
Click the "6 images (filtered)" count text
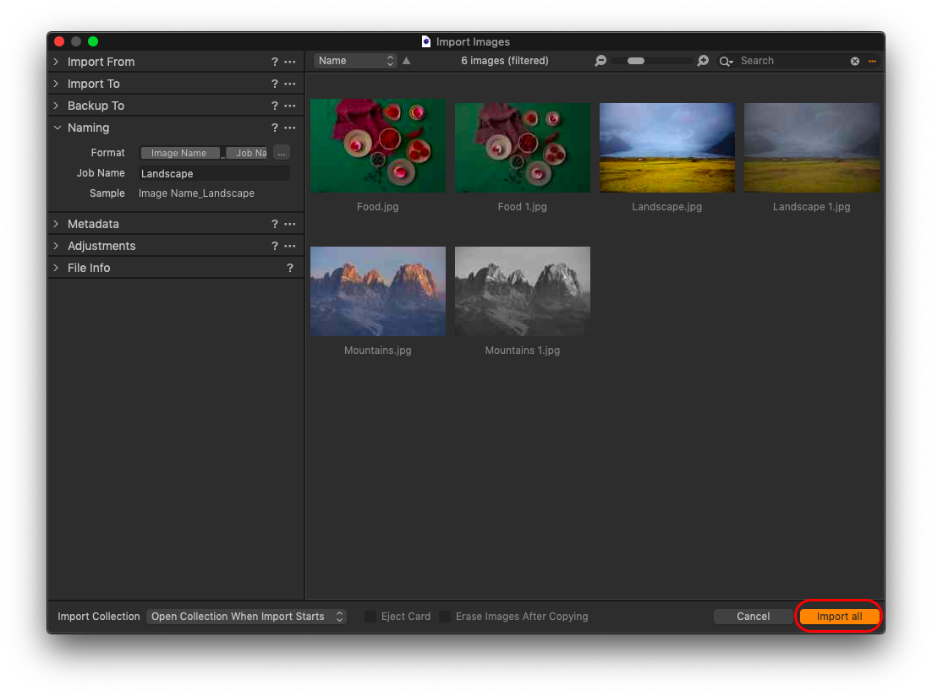[x=505, y=61]
